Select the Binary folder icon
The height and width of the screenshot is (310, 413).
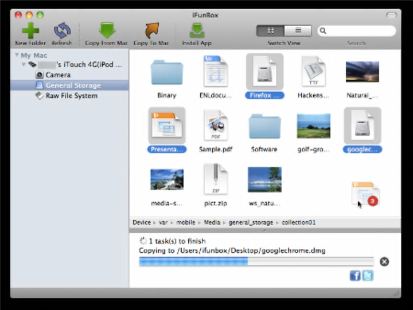click(x=167, y=72)
